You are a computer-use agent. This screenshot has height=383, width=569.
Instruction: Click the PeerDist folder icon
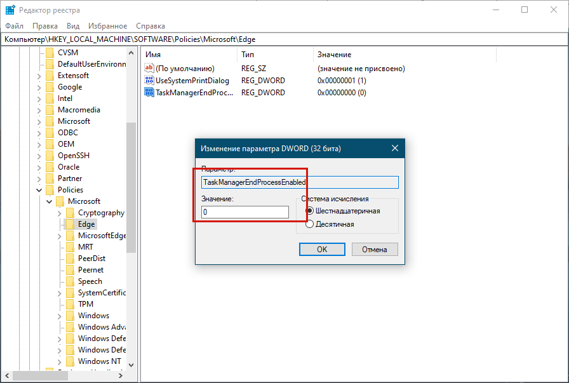[70, 259]
